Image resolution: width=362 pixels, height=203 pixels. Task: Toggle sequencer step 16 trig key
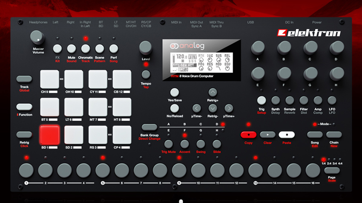[x=313, y=170]
